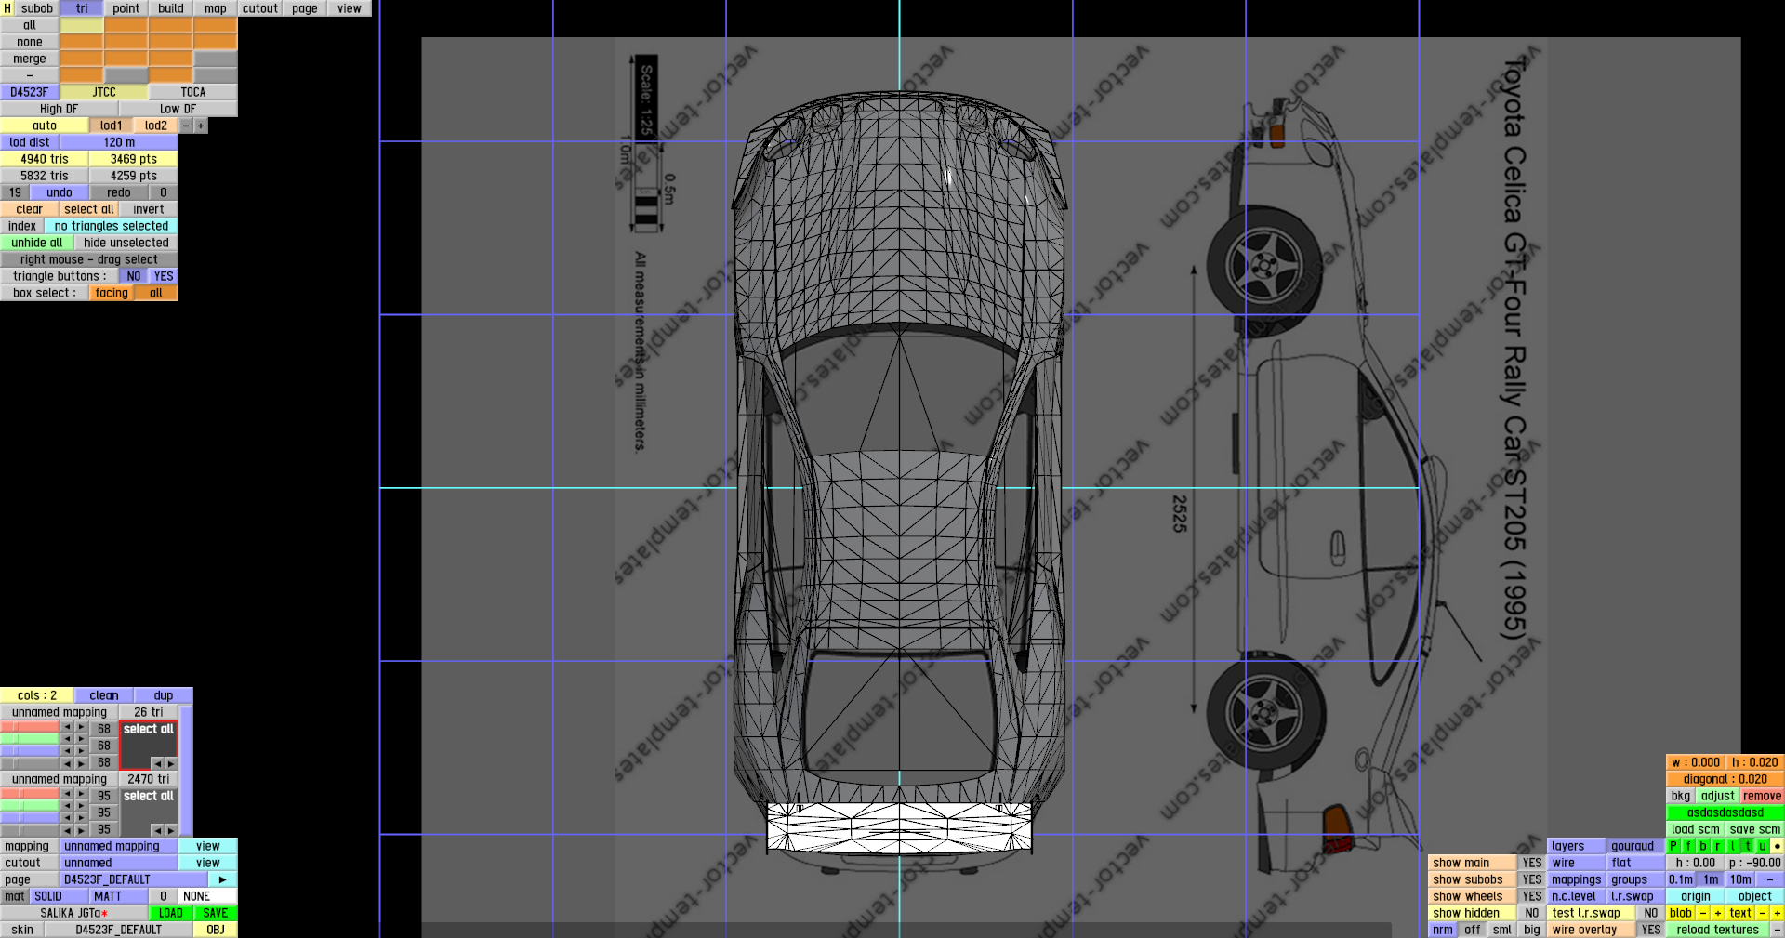This screenshot has width=1785, height=938.
Task: Switch to the subob tab
Action: click(37, 8)
